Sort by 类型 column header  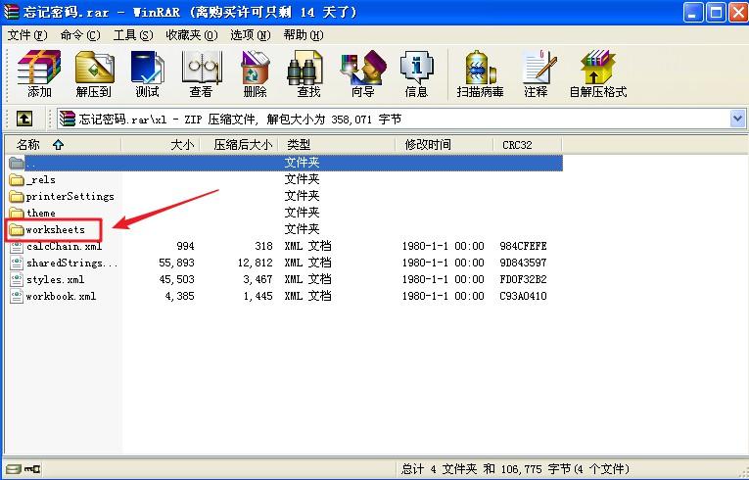(x=337, y=144)
